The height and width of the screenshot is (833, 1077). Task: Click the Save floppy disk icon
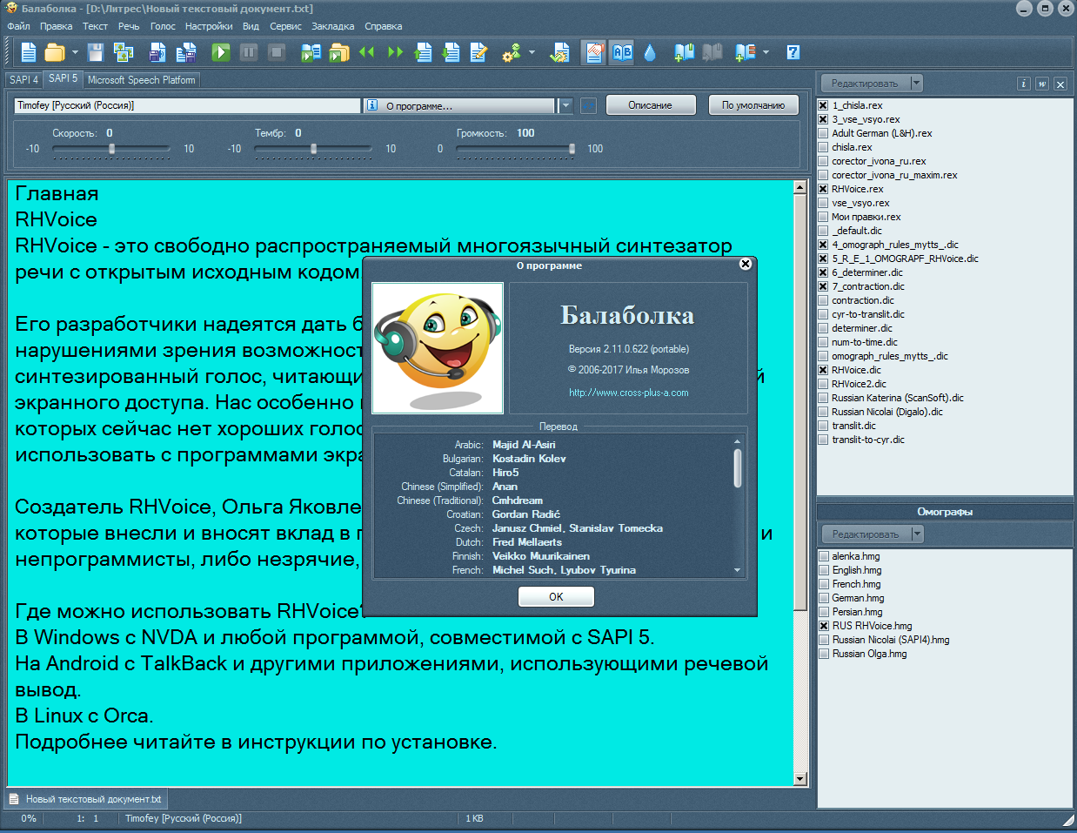click(96, 52)
